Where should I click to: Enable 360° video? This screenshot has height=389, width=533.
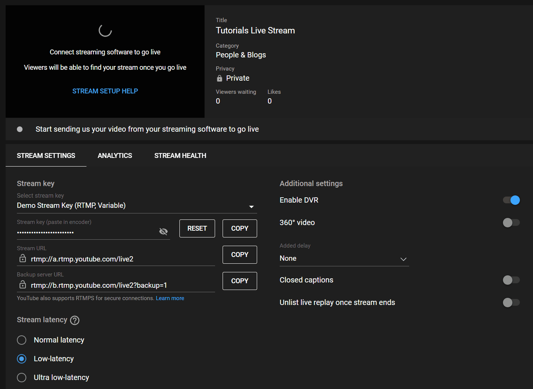(511, 222)
